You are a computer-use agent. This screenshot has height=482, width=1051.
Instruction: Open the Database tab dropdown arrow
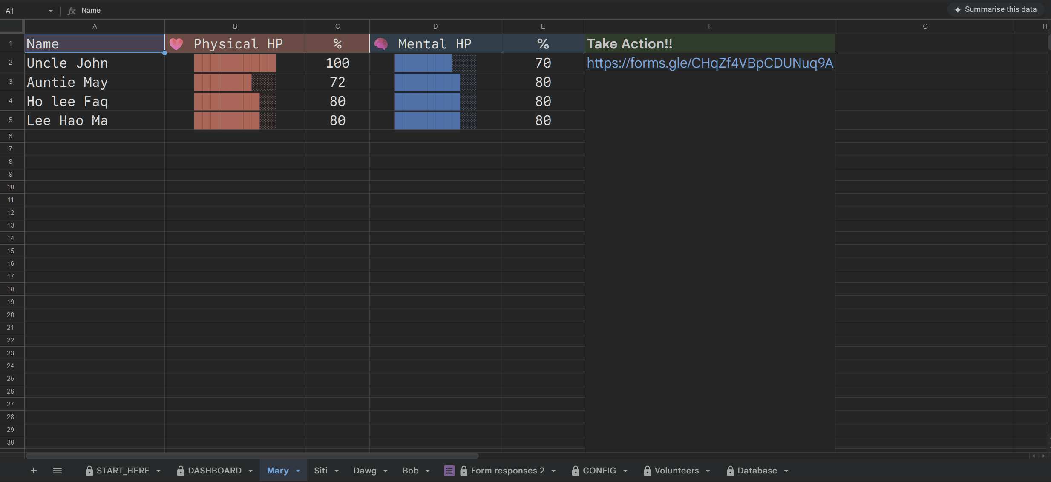click(786, 471)
